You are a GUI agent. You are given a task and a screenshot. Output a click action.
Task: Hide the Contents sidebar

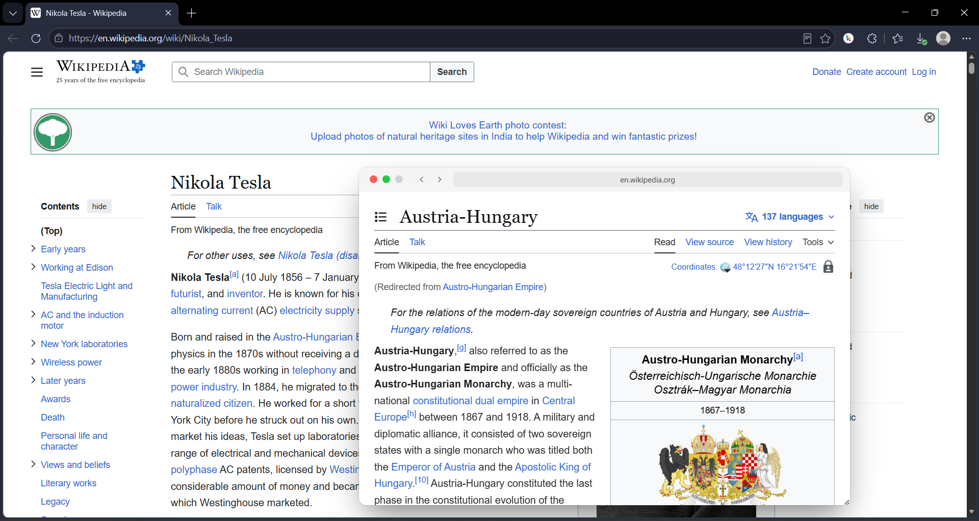(x=99, y=206)
